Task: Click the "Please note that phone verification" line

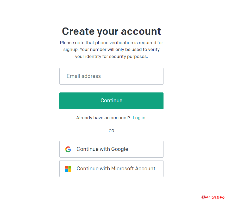Action: [111, 43]
